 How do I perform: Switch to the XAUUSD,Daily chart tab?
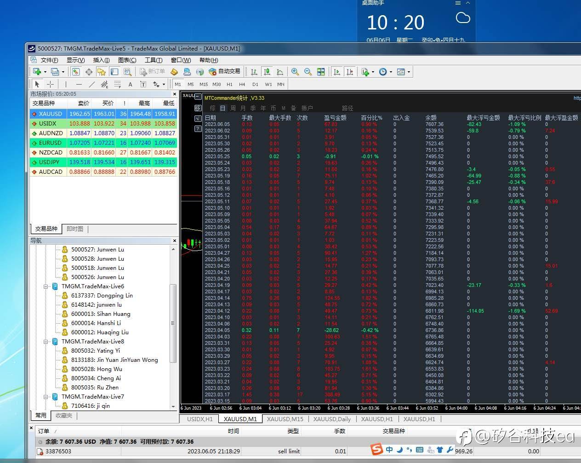click(x=332, y=419)
